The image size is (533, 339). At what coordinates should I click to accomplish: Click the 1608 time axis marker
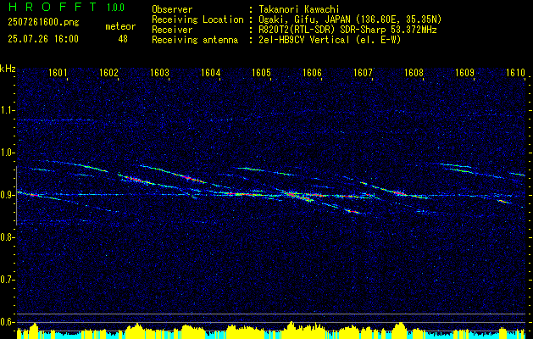(414, 72)
